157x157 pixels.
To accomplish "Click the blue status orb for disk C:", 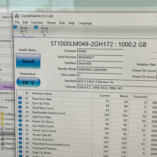I will pyautogui.click(x=15, y=27).
